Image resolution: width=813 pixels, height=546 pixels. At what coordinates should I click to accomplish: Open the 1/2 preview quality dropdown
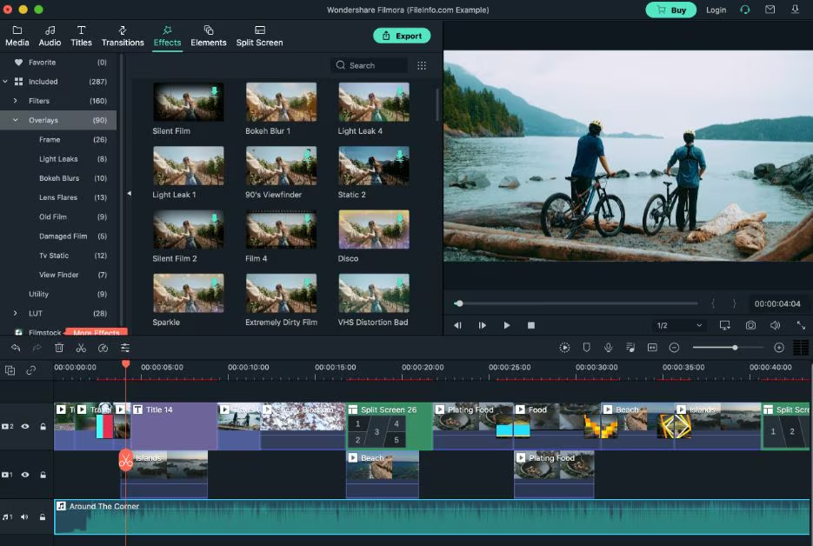tap(679, 325)
